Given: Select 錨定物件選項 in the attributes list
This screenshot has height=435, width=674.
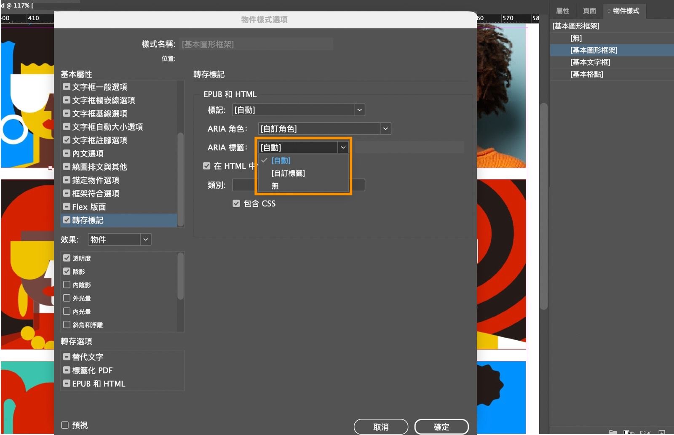Looking at the screenshot, I should (96, 180).
